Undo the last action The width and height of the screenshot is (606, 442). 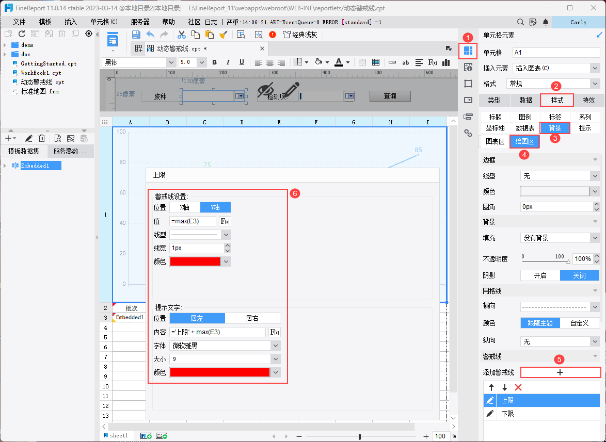click(x=150, y=35)
